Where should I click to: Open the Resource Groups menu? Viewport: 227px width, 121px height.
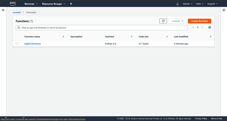[53, 4]
